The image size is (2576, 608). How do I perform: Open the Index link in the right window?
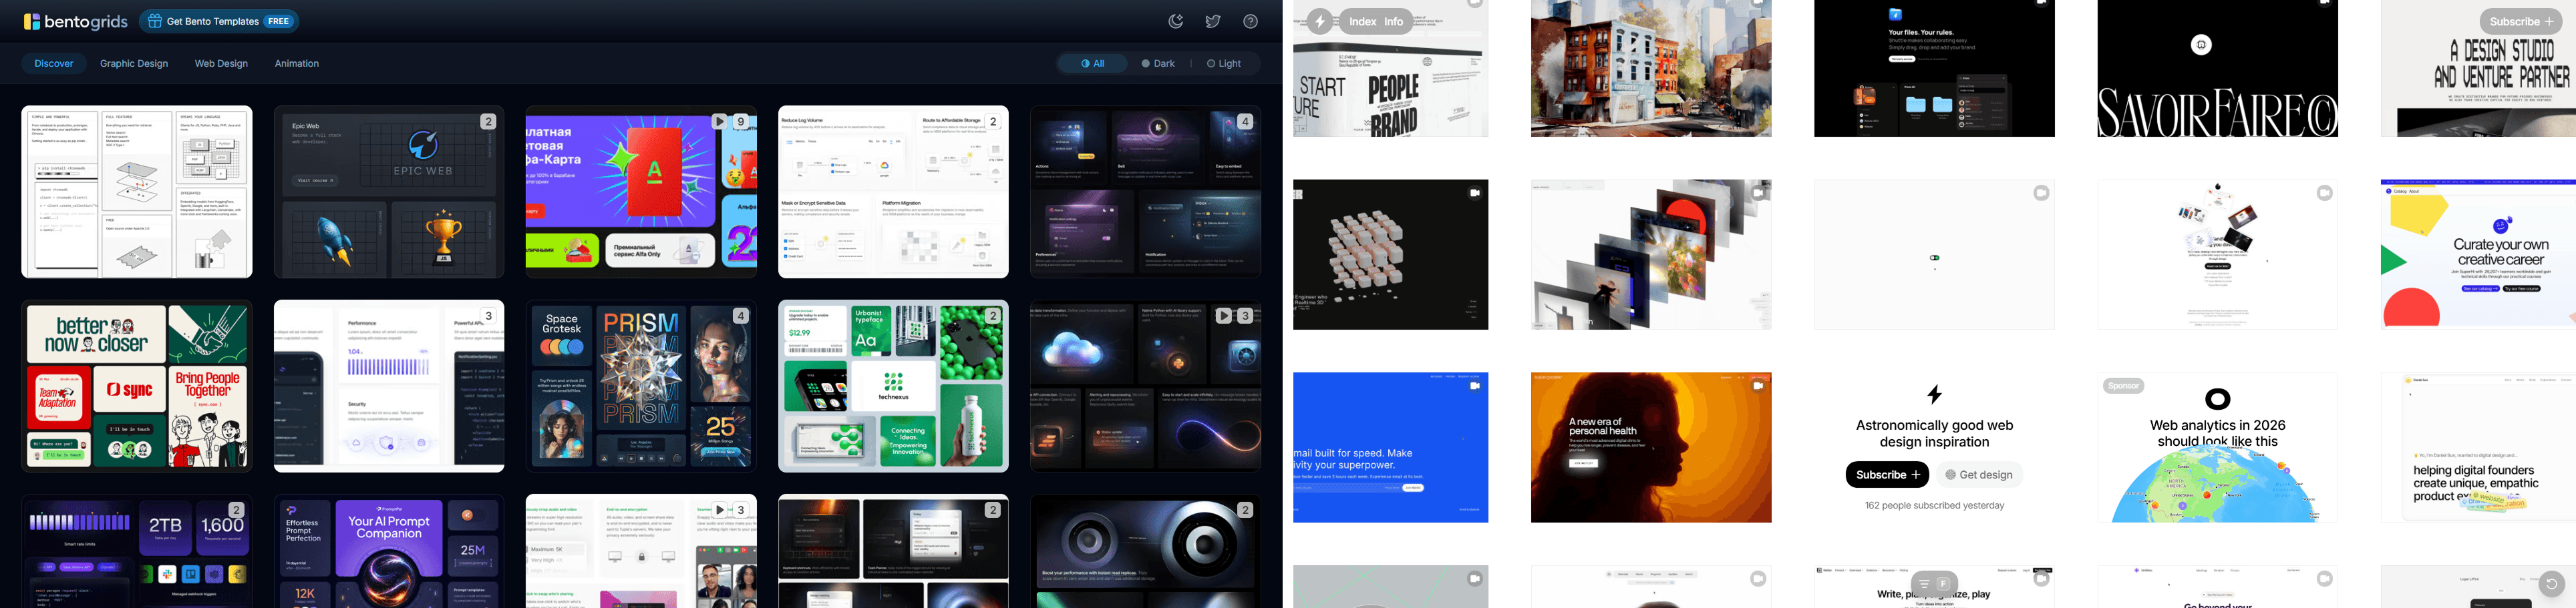tap(1362, 21)
